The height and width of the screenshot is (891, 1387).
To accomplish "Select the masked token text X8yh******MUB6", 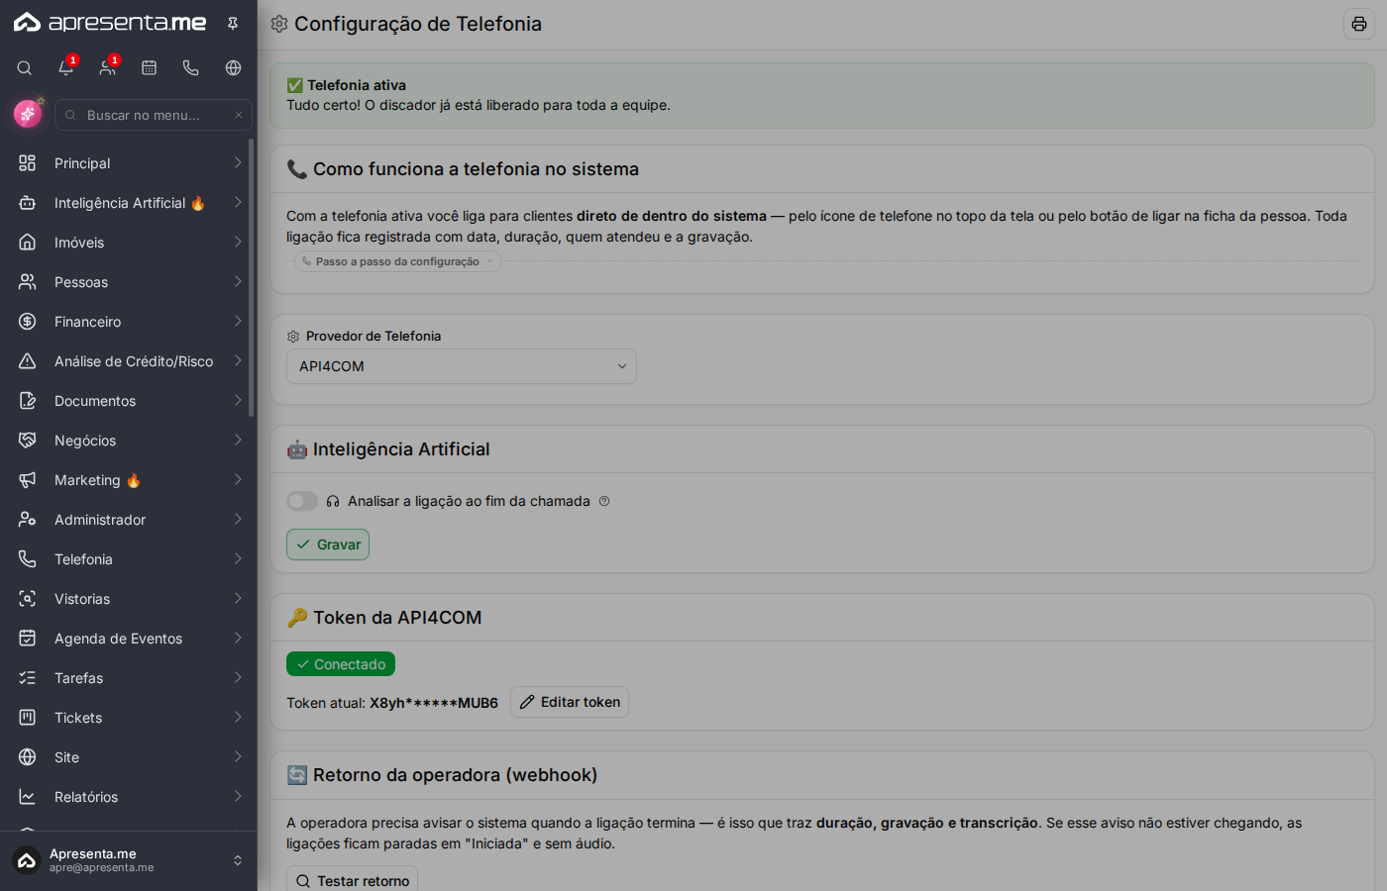I will pyautogui.click(x=434, y=703).
